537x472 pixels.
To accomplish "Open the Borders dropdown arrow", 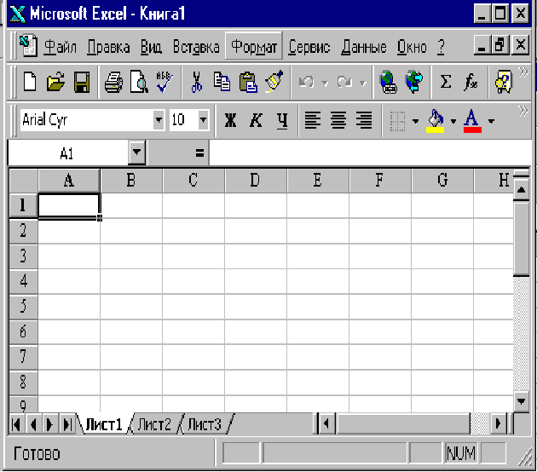I will [x=415, y=121].
